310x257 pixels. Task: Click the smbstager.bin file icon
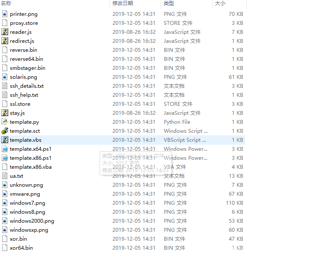click(x=5, y=68)
